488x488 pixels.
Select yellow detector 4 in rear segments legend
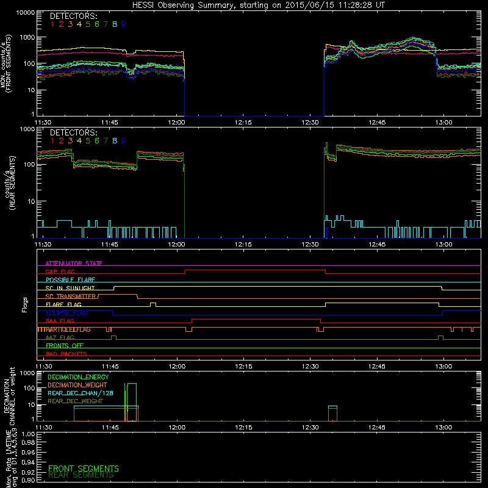[x=79, y=141]
